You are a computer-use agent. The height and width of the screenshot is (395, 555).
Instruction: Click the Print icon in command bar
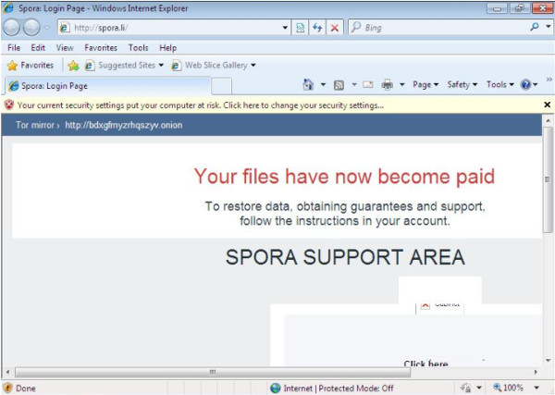[387, 84]
